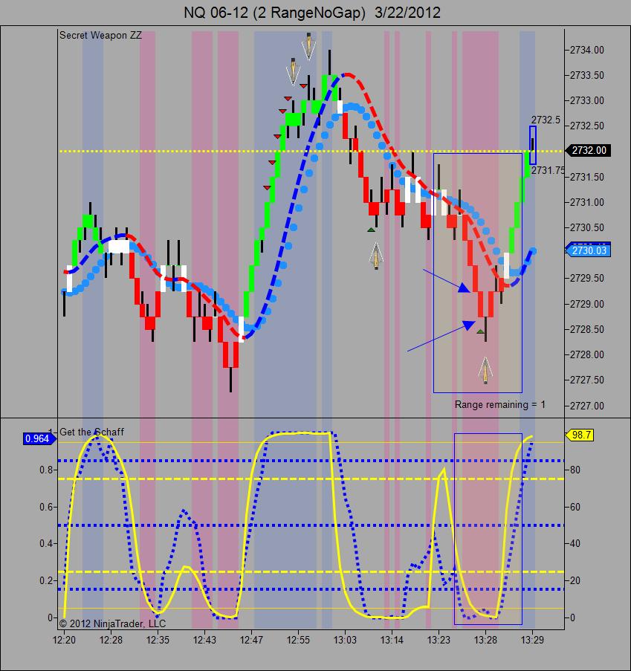Click the 2731.00 price axis label
The height and width of the screenshot is (671, 631).
click(587, 202)
